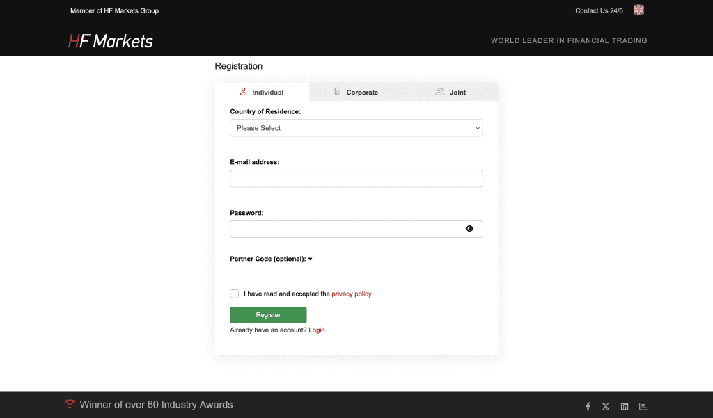713x418 pixels.
Task: Click the two-people icon on Joint tab
Action: point(440,92)
